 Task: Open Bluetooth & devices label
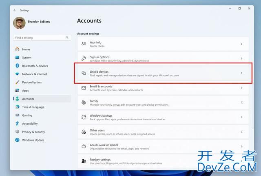coord(35,66)
